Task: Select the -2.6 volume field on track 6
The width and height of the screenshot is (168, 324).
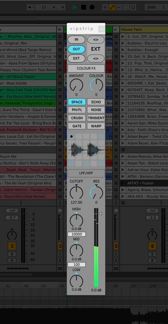Action: [152, 218]
